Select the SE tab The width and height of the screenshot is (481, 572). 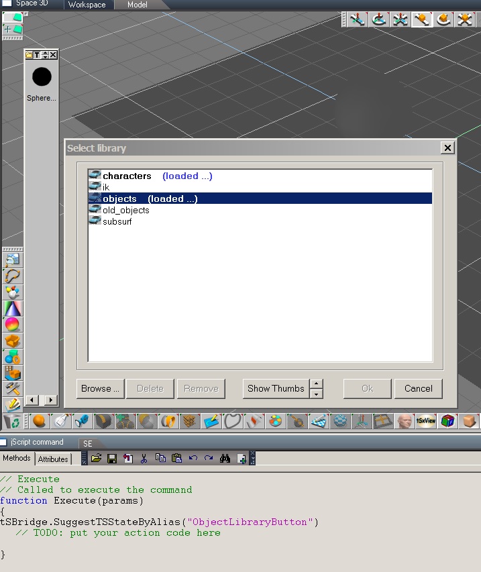tap(88, 444)
